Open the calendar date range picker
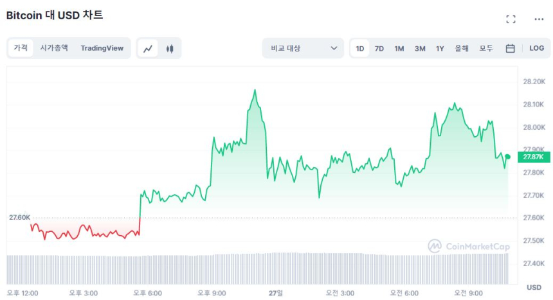This screenshot has width=553, height=300. tap(510, 48)
